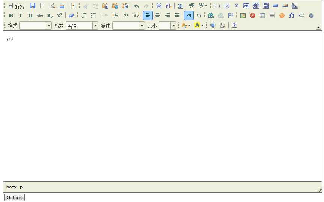This screenshot has width=324, height=202.
Task: Open the 大小 size dropdown
Action: point(167,26)
